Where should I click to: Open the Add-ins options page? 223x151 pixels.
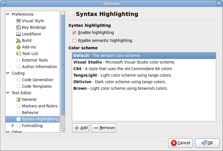coord(29,47)
